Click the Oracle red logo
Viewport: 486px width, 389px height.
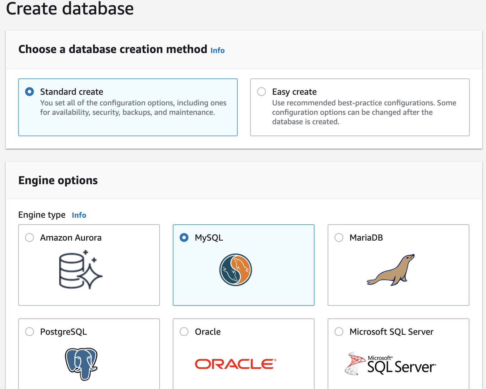[x=235, y=364]
